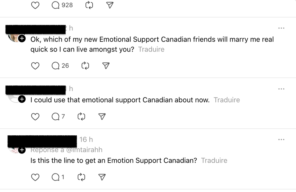Image resolution: width=296 pixels, height=192 pixels.
Task: Click Traduire on 'amongst you?' post
Action: [x=151, y=49]
